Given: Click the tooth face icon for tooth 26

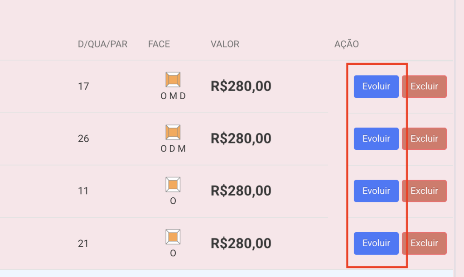Looking at the screenshot, I should tap(173, 132).
